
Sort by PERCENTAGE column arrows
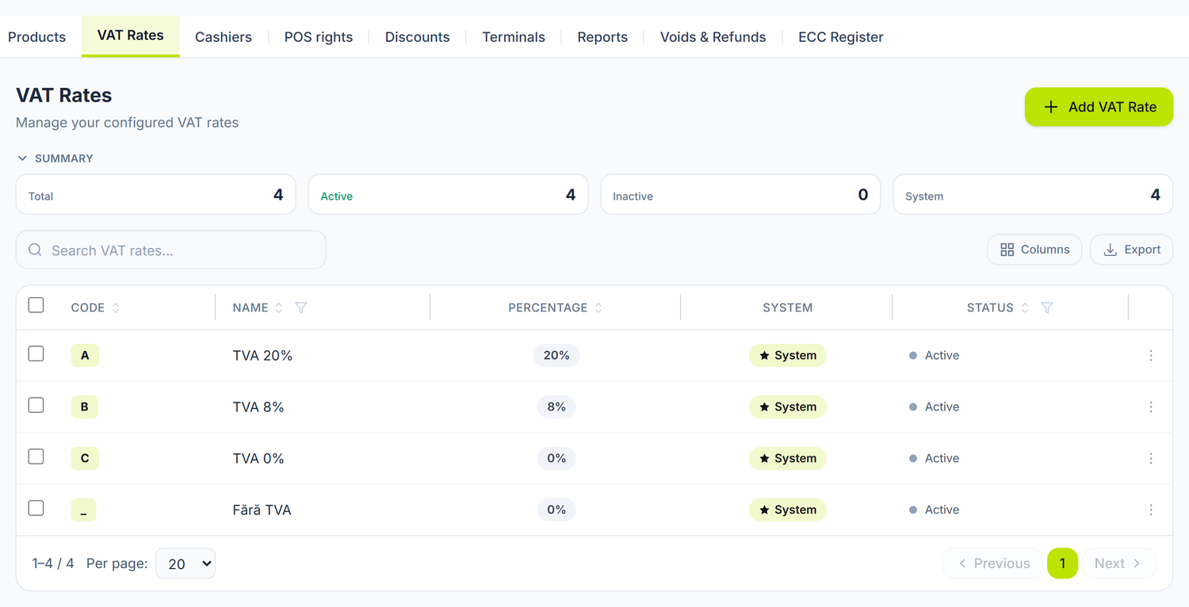pyautogui.click(x=598, y=307)
